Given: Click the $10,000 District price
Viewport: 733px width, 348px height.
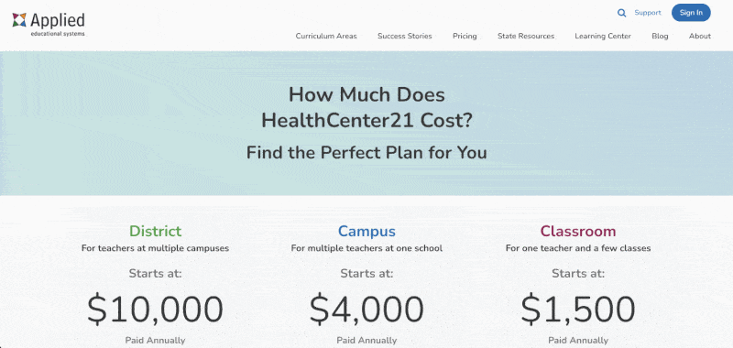Looking at the screenshot, I should (x=155, y=310).
